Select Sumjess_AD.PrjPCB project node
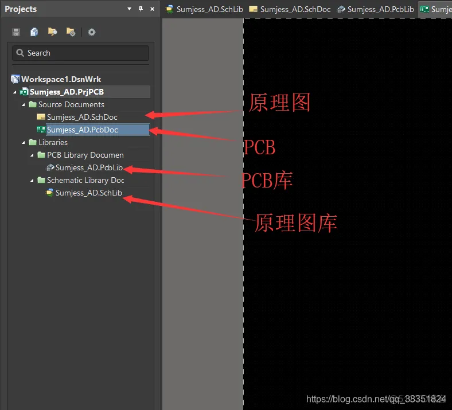The height and width of the screenshot is (410, 452). [67, 92]
